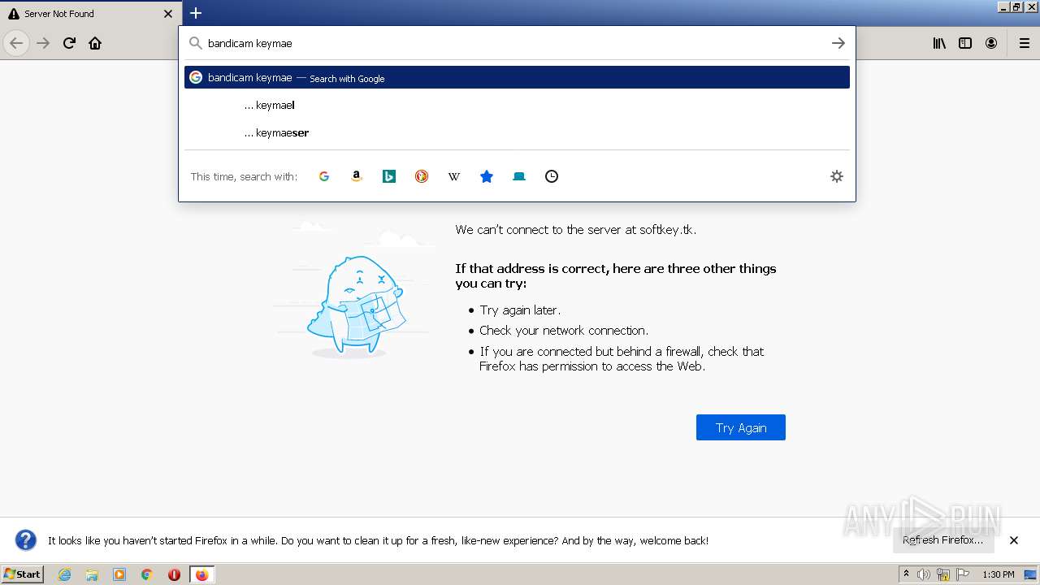
Task: Open the Action Center flag icon
Action: [963, 574]
